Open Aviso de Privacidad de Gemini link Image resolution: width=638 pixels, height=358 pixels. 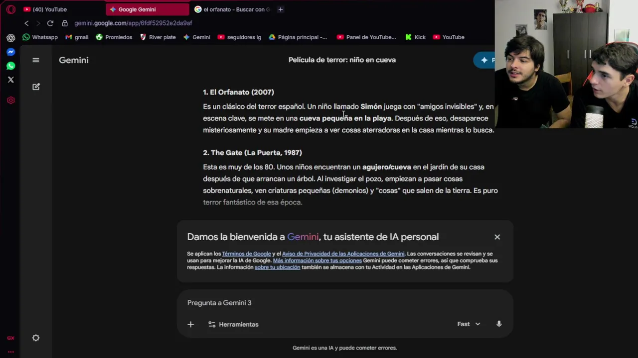point(343,254)
